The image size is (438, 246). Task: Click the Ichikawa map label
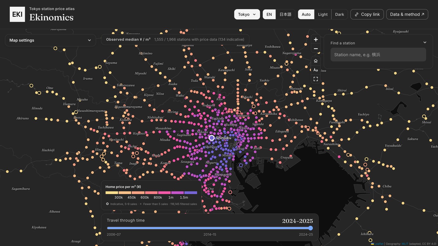296,120
